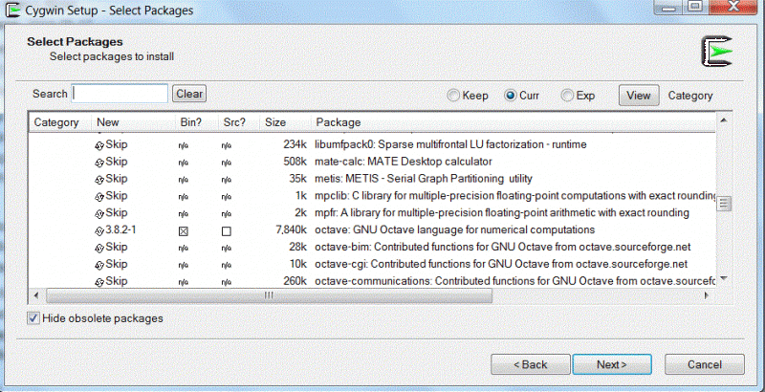This screenshot has height=392, width=765.
Task: Click the Cygwin logo in the title bar
Action: click(12, 10)
